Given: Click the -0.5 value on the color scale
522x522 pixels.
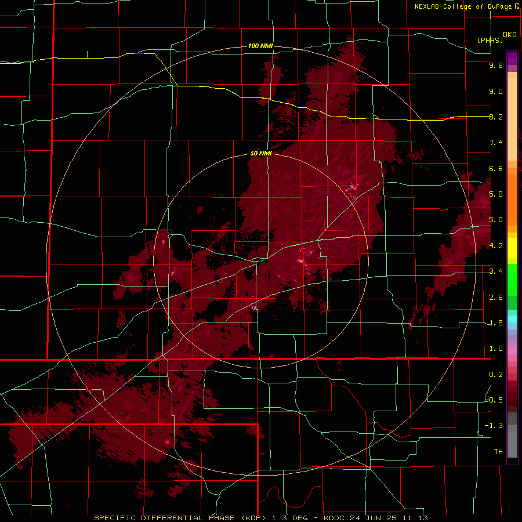Looking at the screenshot, I should [x=494, y=400].
